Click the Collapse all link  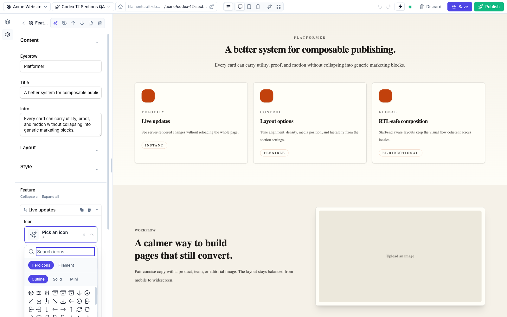click(30, 197)
